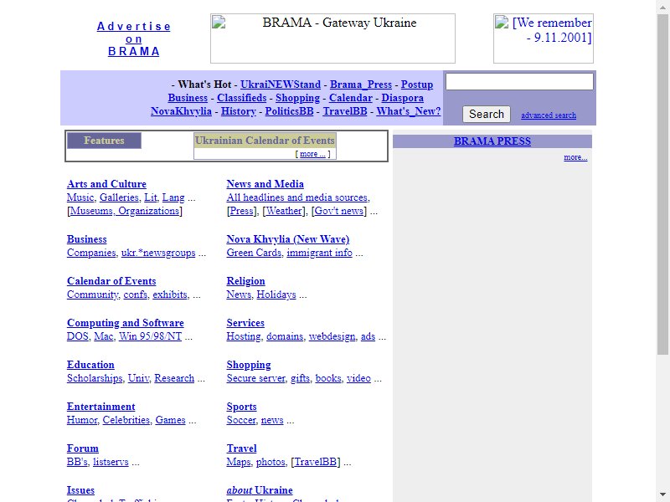Open All headlines and media sources

click(x=298, y=197)
